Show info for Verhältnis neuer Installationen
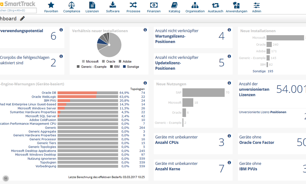The image size is (306, 184). pos(145,30)
